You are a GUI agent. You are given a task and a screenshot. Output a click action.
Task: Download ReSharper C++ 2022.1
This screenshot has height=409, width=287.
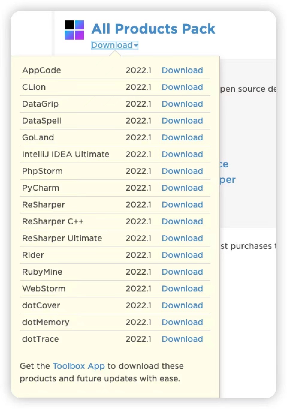182,221
